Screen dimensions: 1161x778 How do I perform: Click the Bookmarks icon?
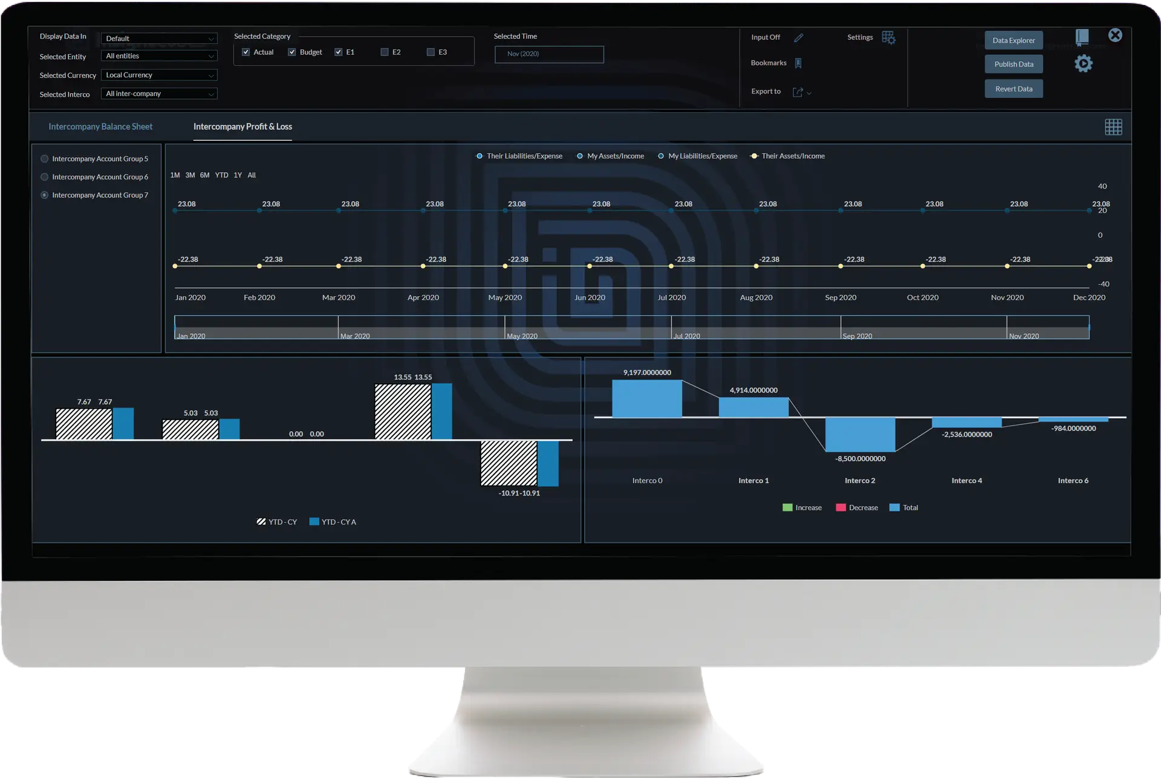798,62
